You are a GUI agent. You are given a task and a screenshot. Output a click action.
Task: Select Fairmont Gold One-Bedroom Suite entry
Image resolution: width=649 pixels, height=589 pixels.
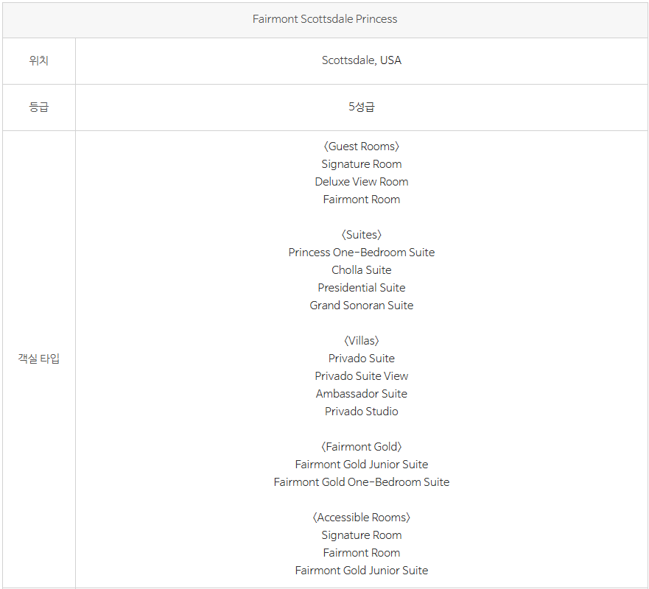pos(362,482)
